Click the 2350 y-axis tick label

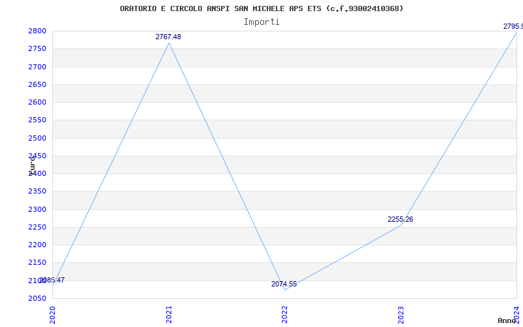tap(37, 192)
